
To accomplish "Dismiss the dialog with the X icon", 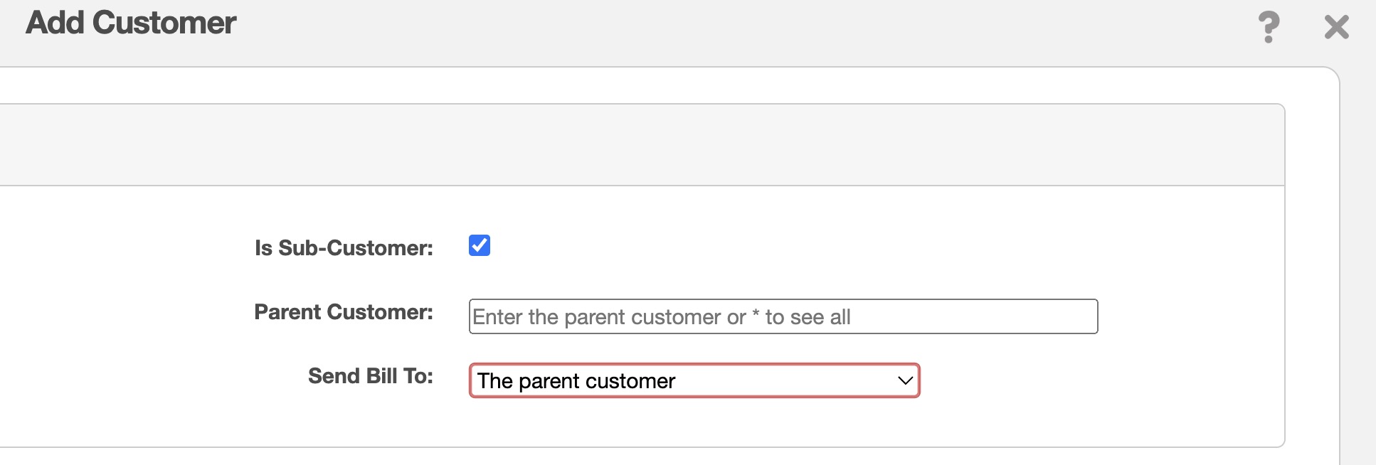I will click(x=1336, y=27).
